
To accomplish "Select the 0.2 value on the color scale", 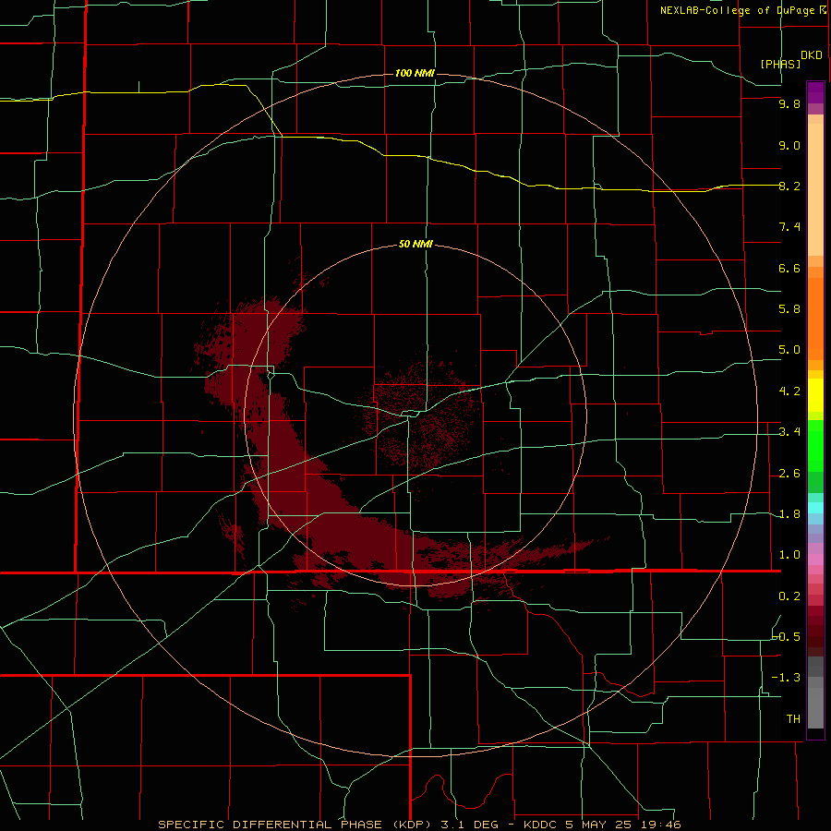I will tap(789, 596).
